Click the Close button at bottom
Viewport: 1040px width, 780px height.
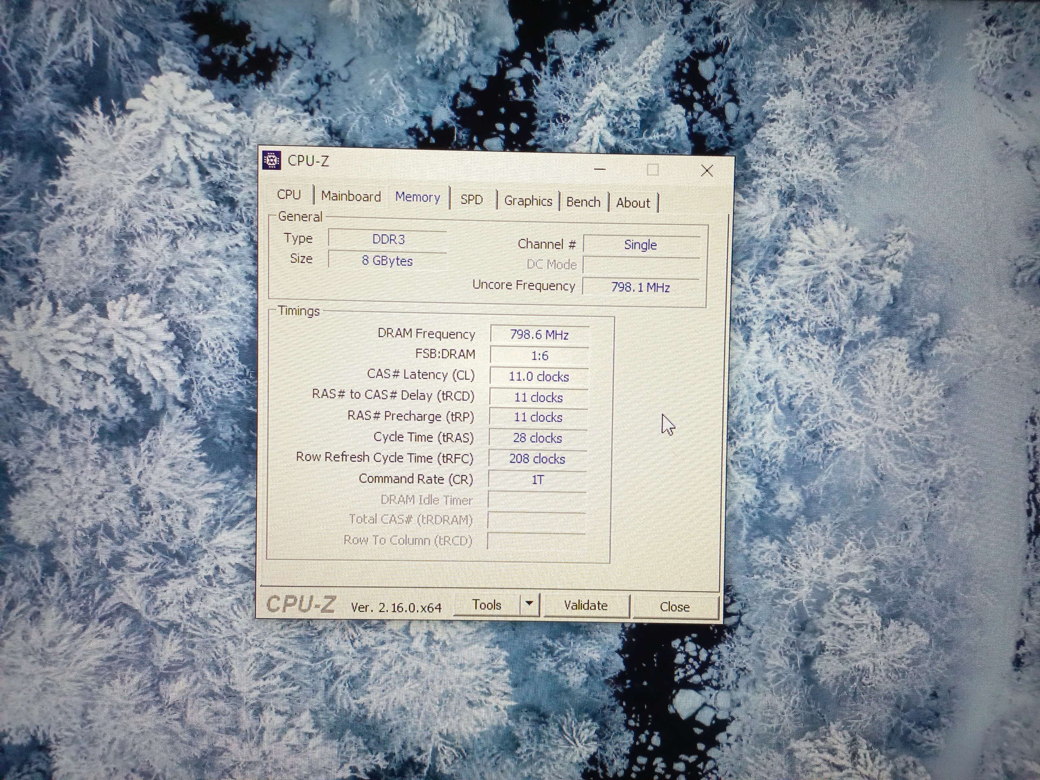pos(675,607)
